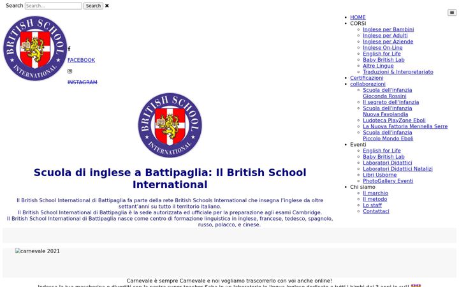Viewport: 459px width, 287px height.
Task: Open the Laboratori Didattici link
Action: 388,163
